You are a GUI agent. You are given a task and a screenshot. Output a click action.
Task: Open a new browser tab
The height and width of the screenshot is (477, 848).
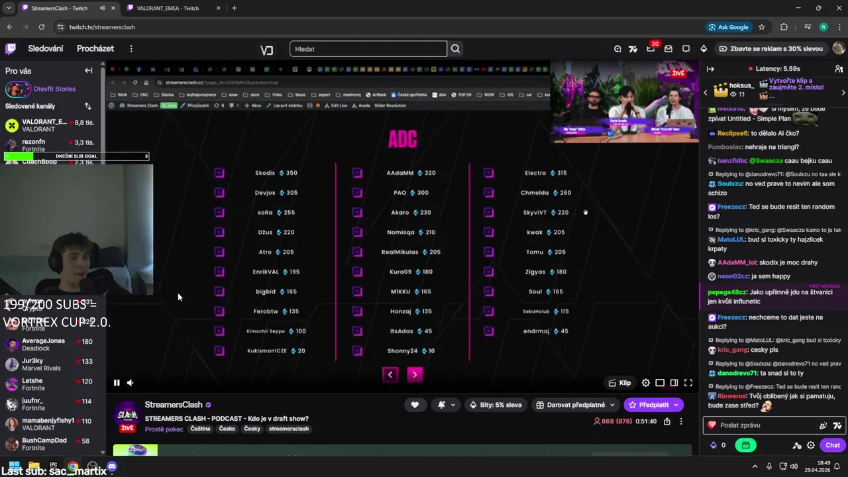coord(234,8)
